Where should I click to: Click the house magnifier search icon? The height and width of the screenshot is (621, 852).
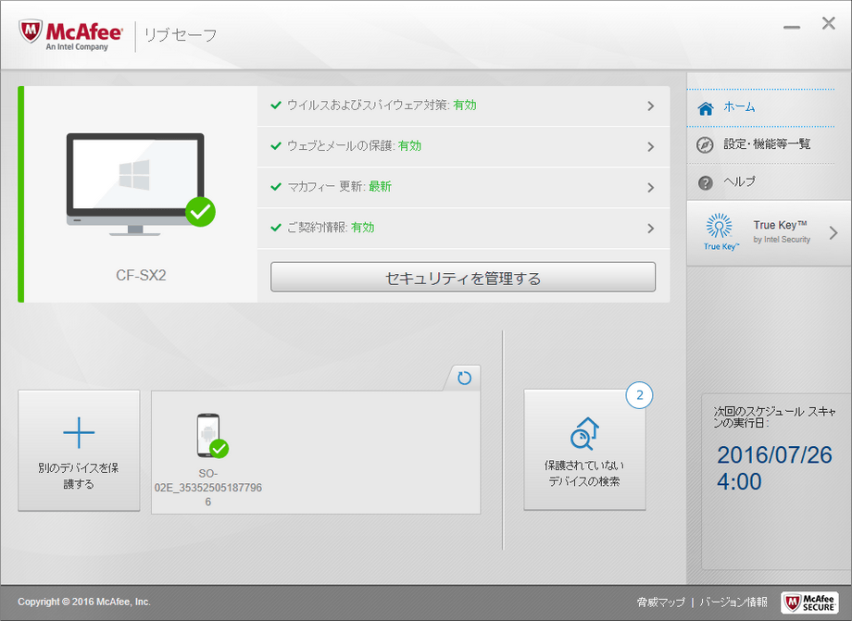click(584, 433)
